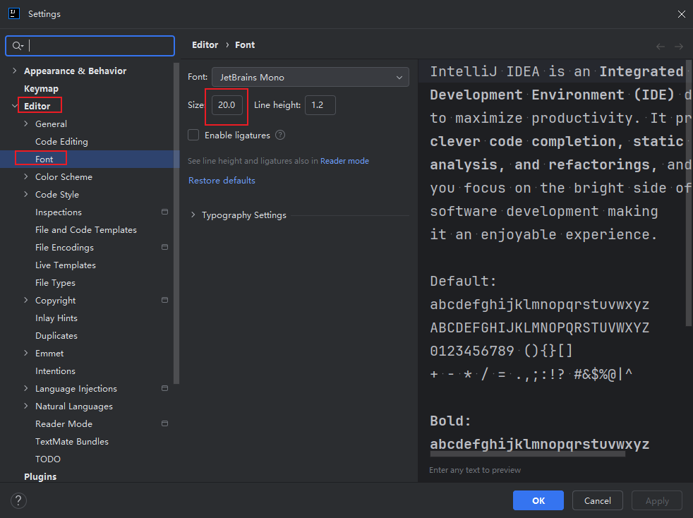Screen dimensions: 693x518
Task: Open Settings help with the question mark button
Action: 18,501
